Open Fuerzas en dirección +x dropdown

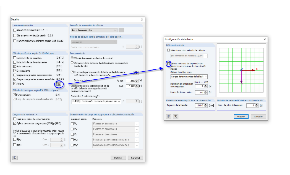115,124
